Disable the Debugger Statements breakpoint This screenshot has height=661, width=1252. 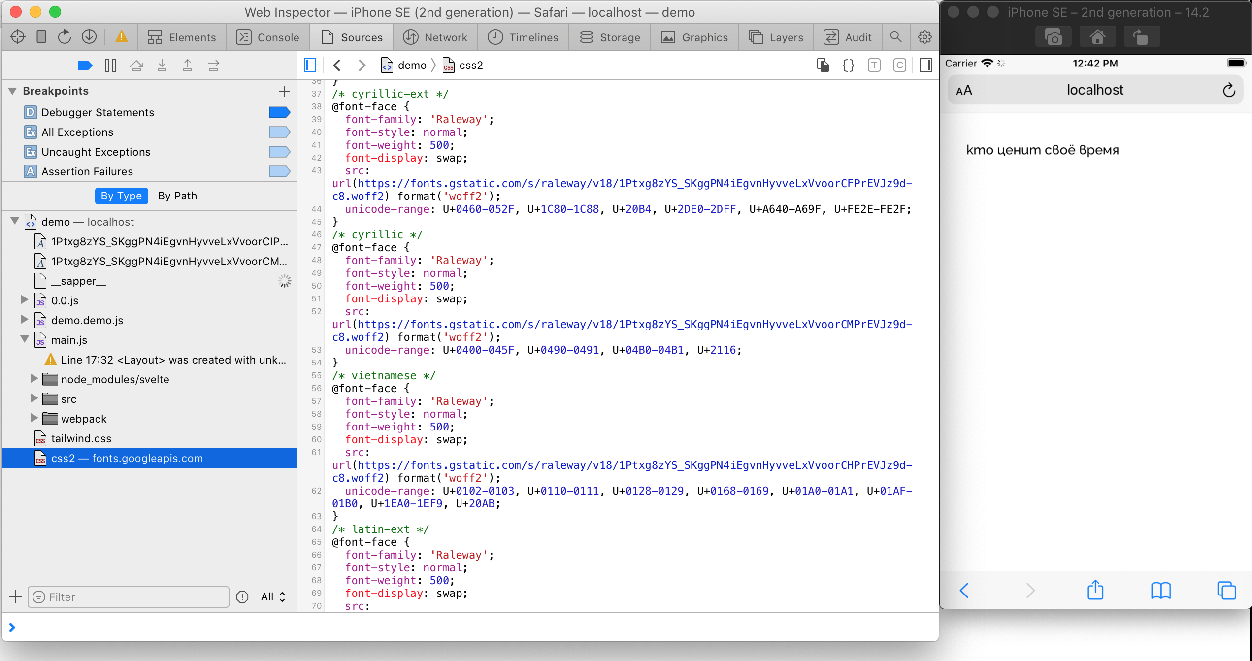(x=279, y=112)
